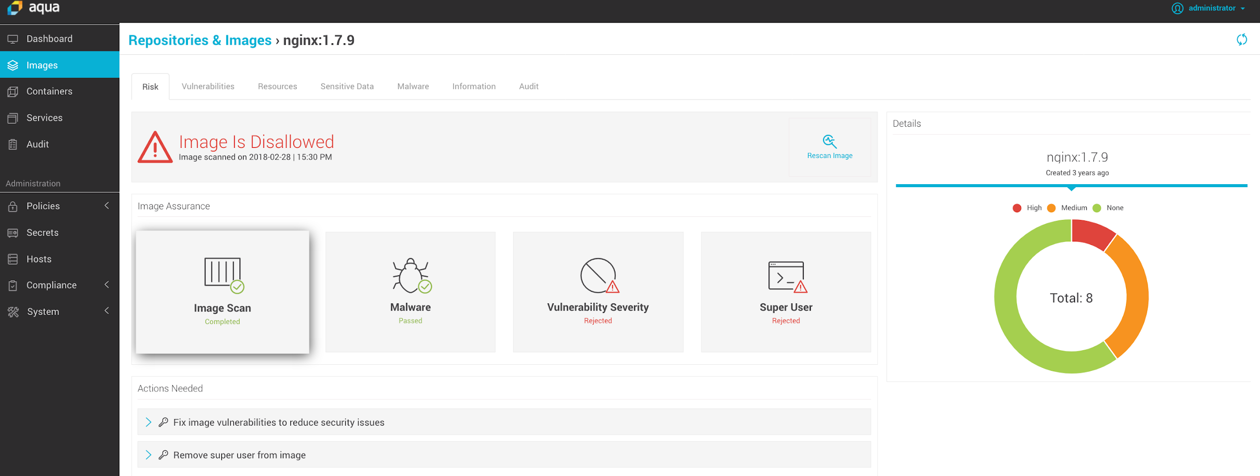
Task: Switch to the Vulnerabilities tab
Action: pos(208,87)
